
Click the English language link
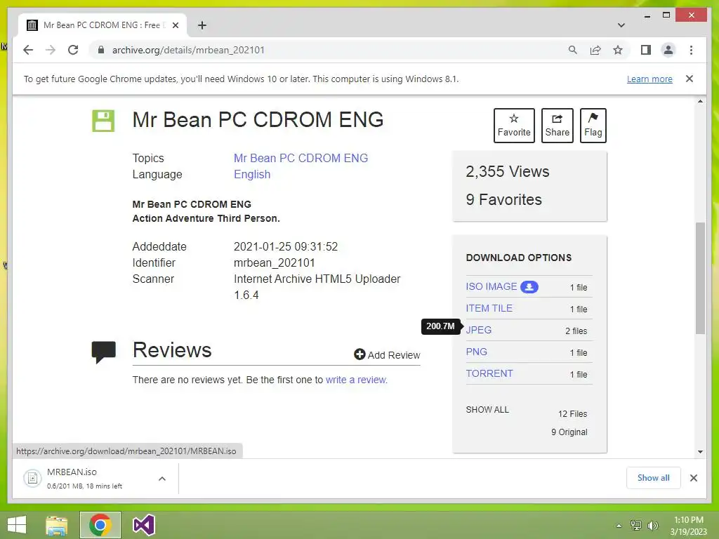[252, 175]
